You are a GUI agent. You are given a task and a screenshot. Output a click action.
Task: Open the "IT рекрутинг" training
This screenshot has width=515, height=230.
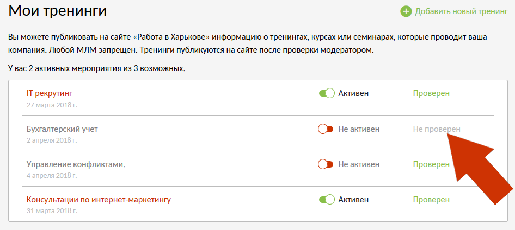pyautogui.click(x=50, y=93)
